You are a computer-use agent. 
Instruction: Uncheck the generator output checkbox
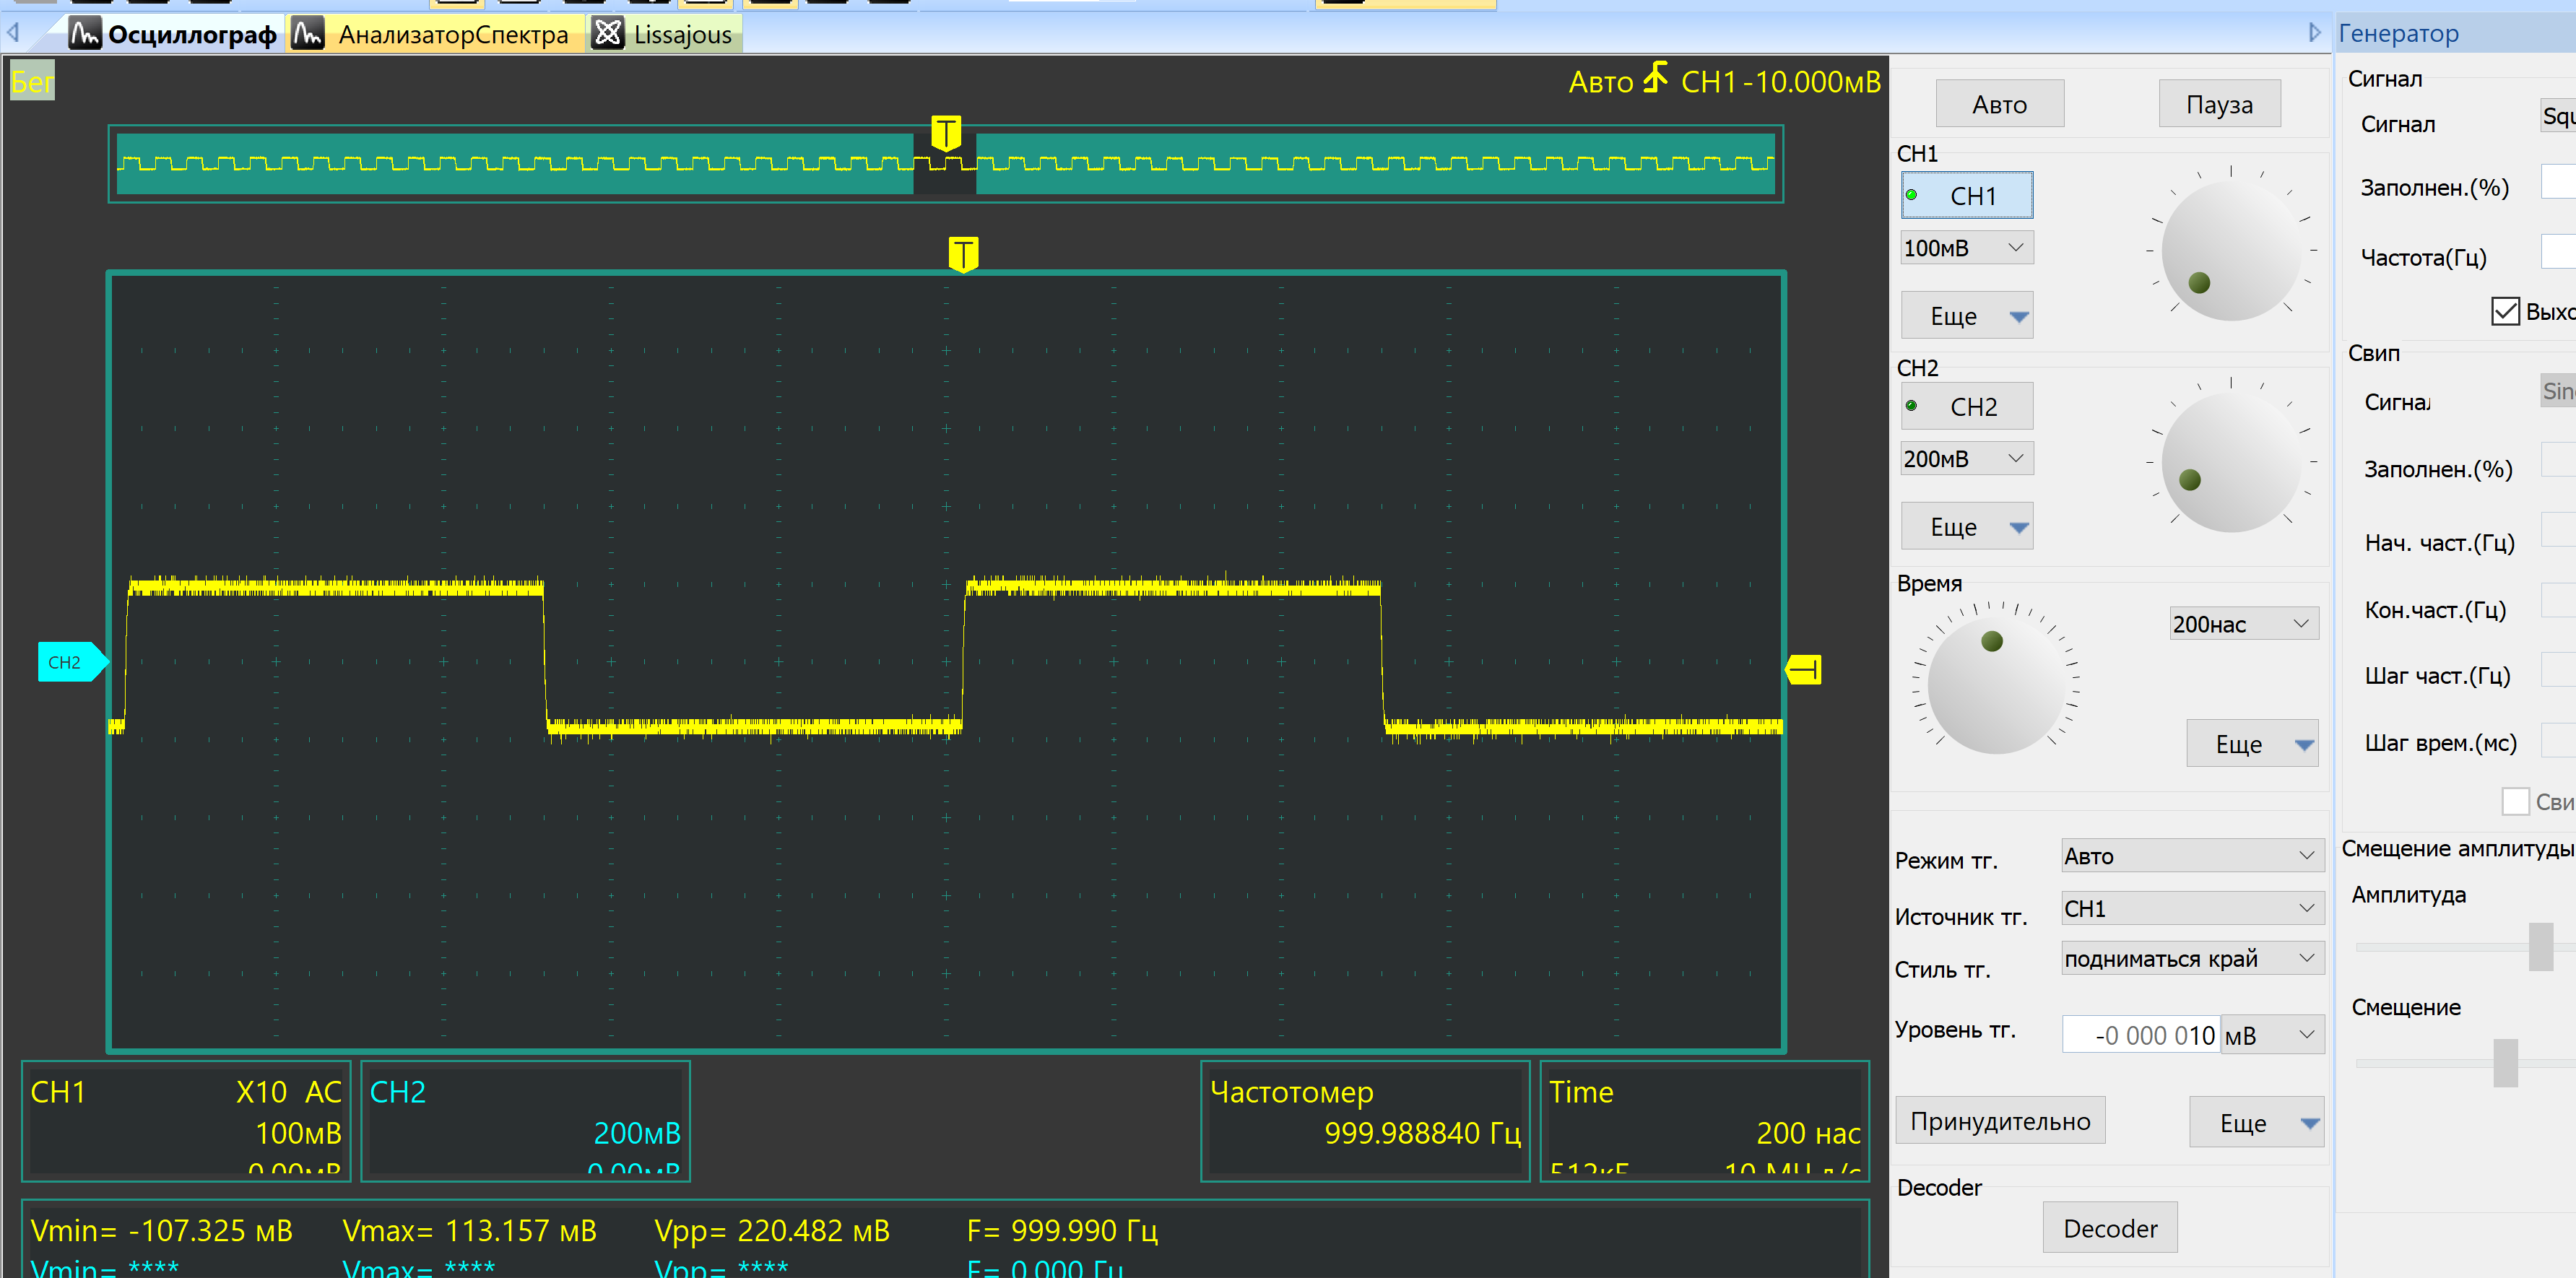[2505, 311]
